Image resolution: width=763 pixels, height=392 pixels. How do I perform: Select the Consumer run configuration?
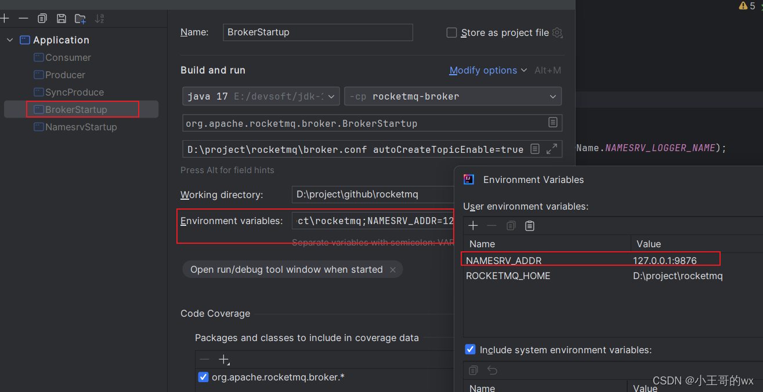pyautogui.click(x=68, y=57)
